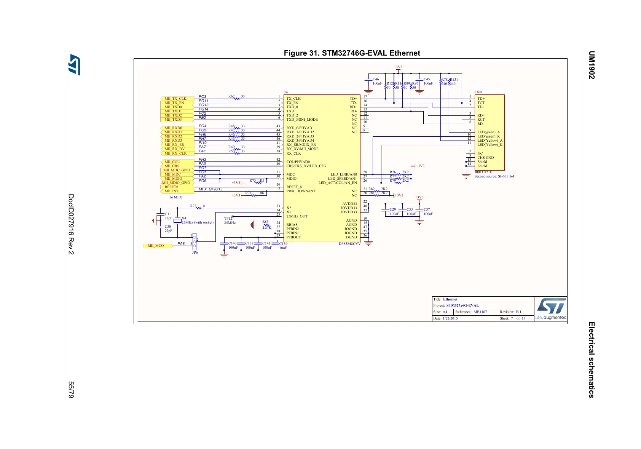Click the LED(green)_A pin on CN9
The height and width of the screenshot is (449, 641).
tap(489, 132)
